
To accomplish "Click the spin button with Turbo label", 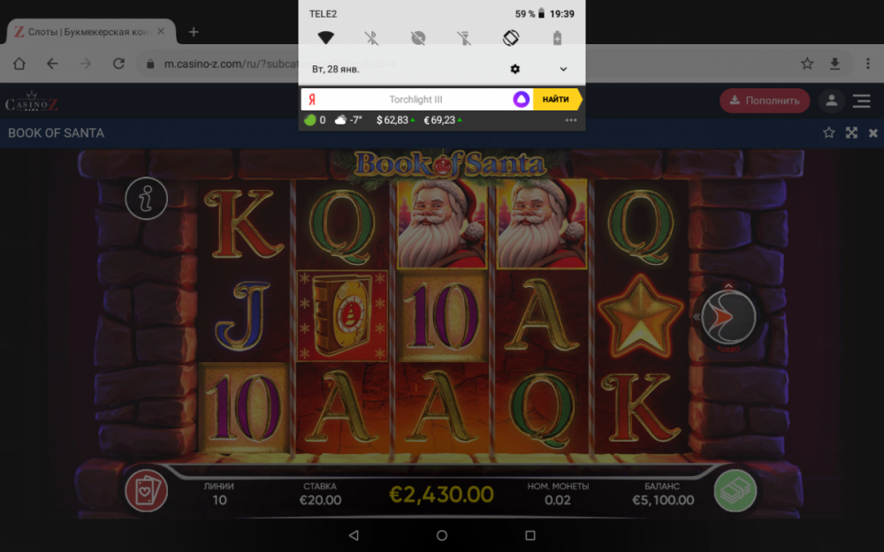I will coord(728,317).
